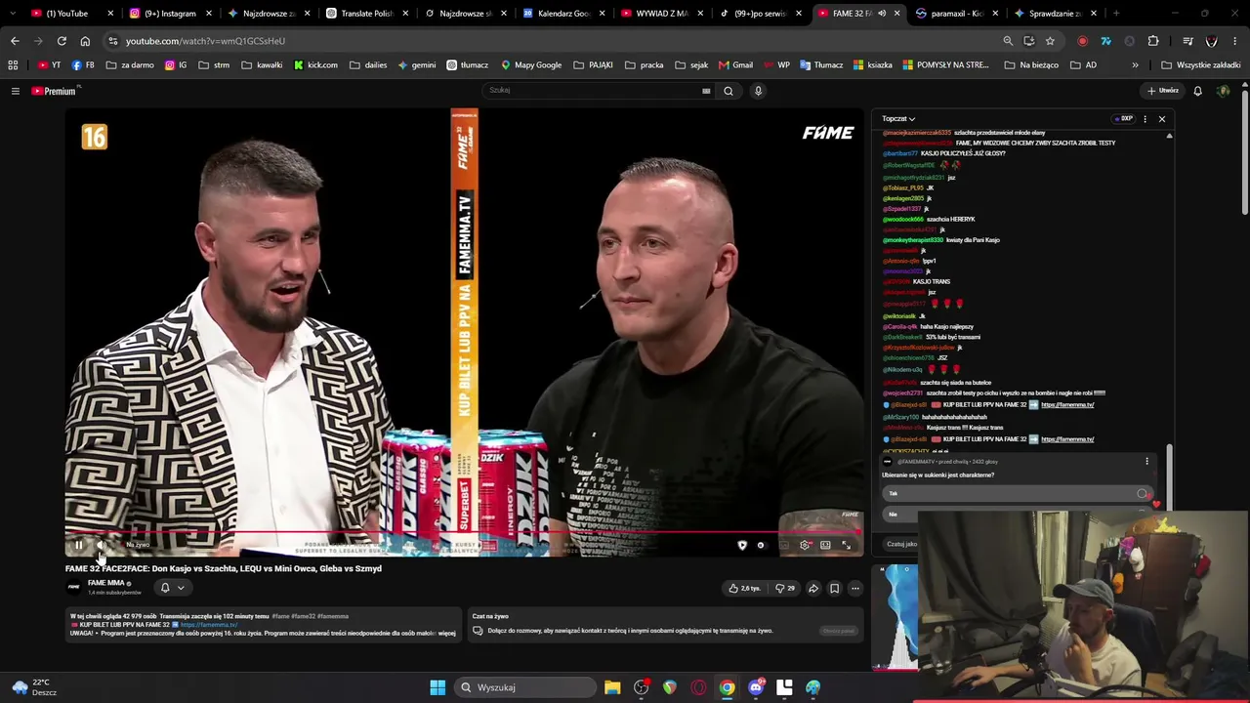
Task: Open the 'Gmail' bookmark
Action: pyautogui.click(x=735, y=65)
